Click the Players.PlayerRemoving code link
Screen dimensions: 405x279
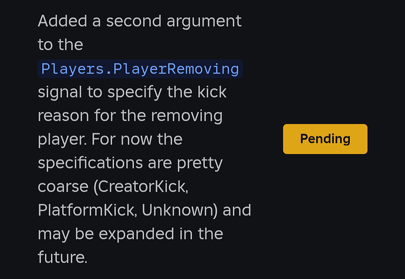pyautogui.click(x=140, y=69)
